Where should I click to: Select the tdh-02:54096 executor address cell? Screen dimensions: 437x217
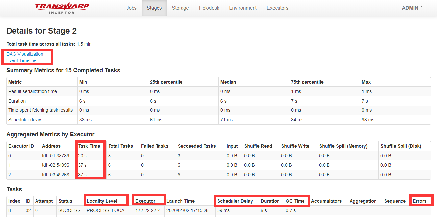[x=56, y=165]
